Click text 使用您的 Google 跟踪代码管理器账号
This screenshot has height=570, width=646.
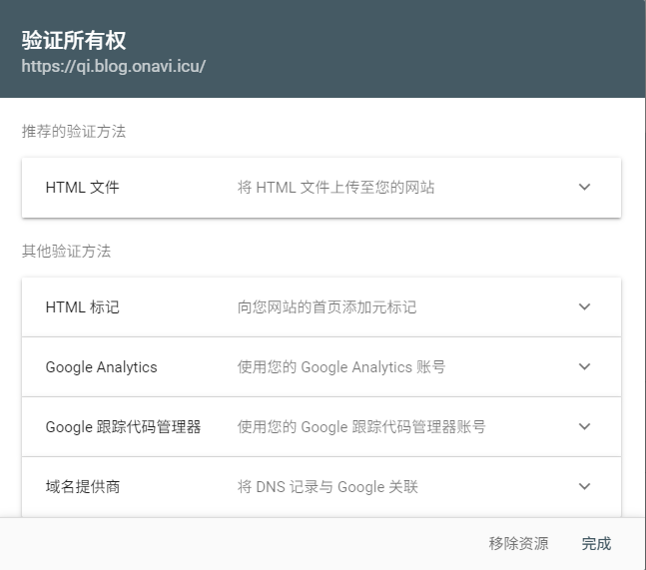pos(360,426)
